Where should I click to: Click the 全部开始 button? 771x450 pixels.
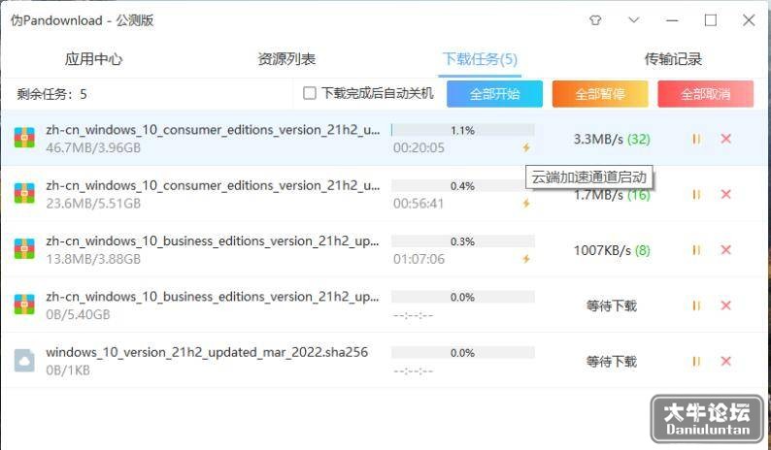tap(494, 94)
